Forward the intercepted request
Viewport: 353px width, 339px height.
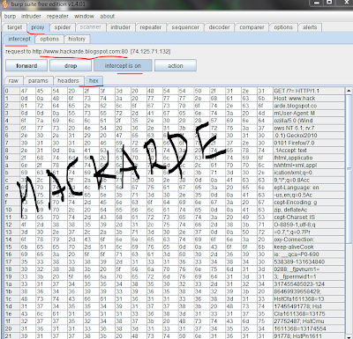26,66
